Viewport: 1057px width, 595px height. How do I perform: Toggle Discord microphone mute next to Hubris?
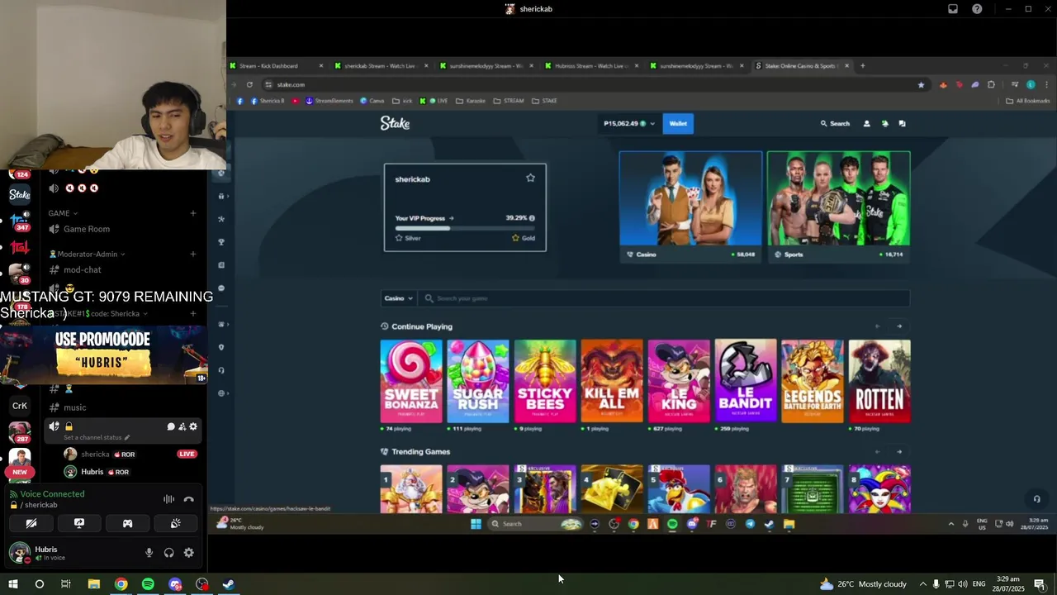tap(149, 553)
